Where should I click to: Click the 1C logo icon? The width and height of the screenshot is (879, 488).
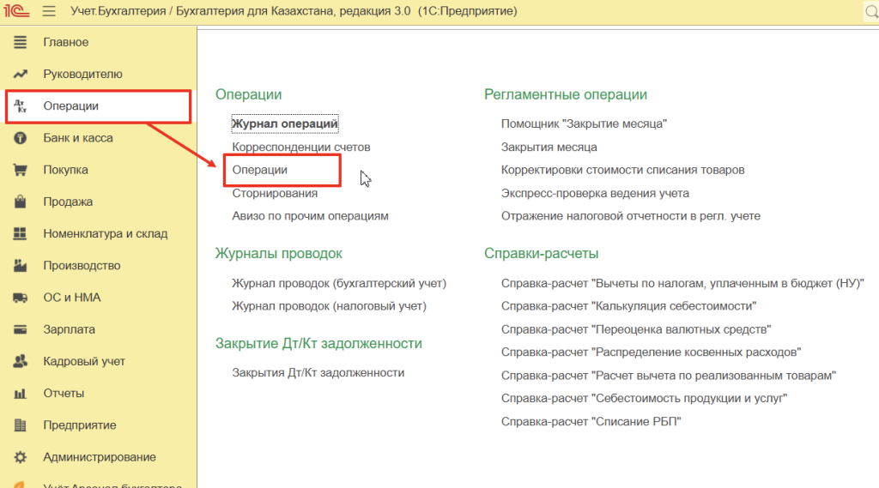tap(15, 11)
